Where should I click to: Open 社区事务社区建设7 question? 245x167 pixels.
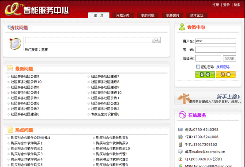coord(105,76)
